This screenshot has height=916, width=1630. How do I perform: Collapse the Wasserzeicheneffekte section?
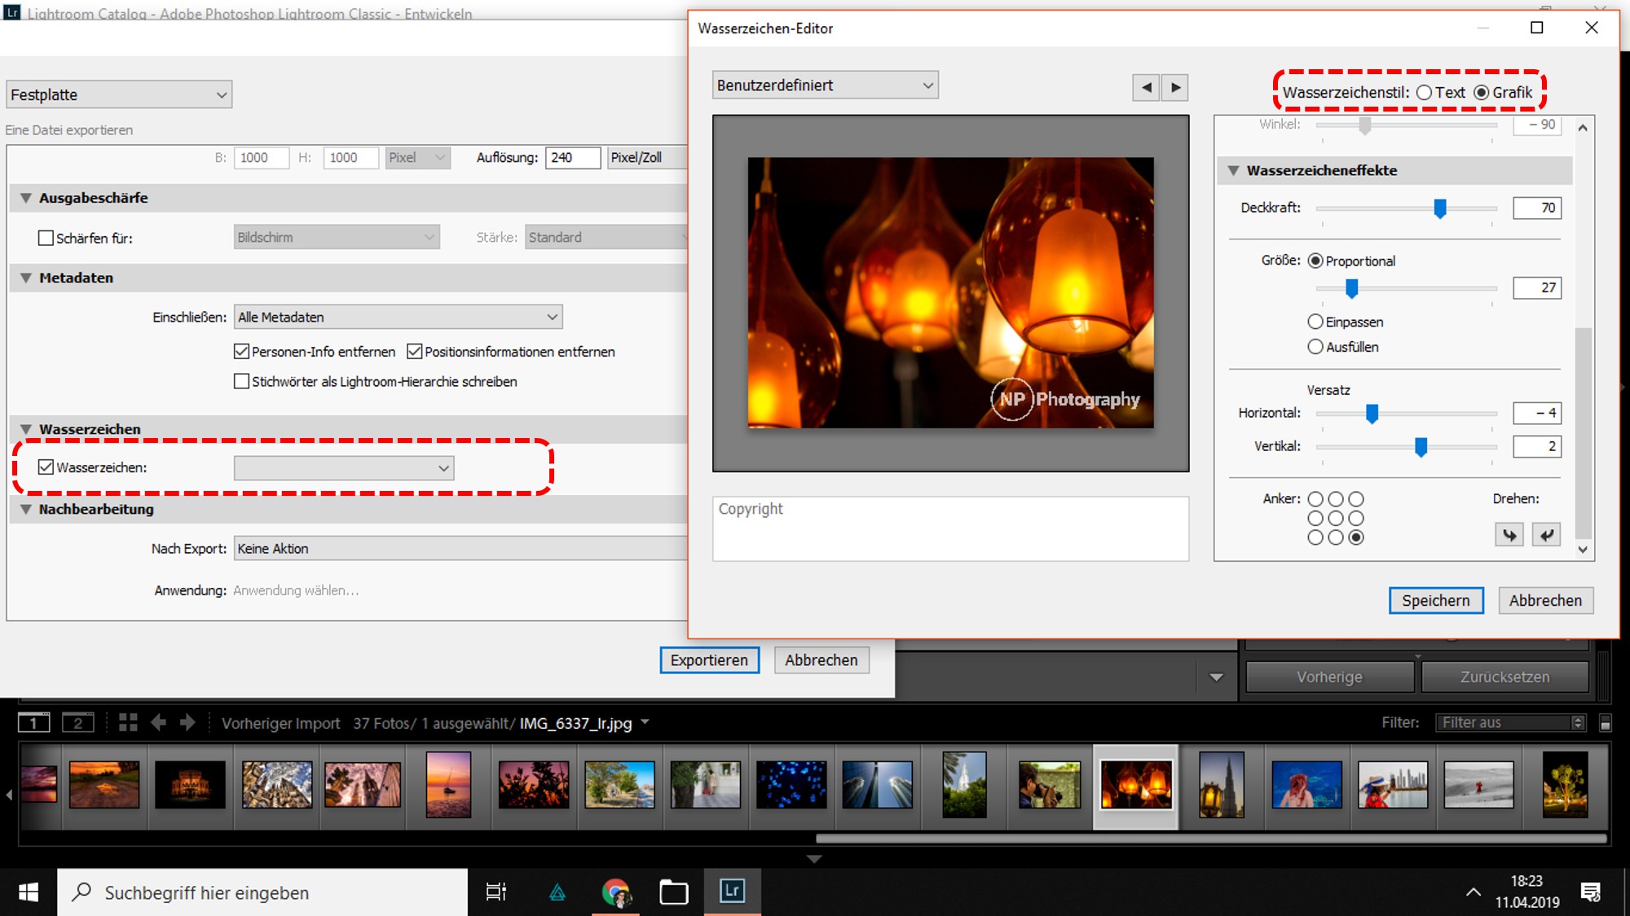(1233, 170)
